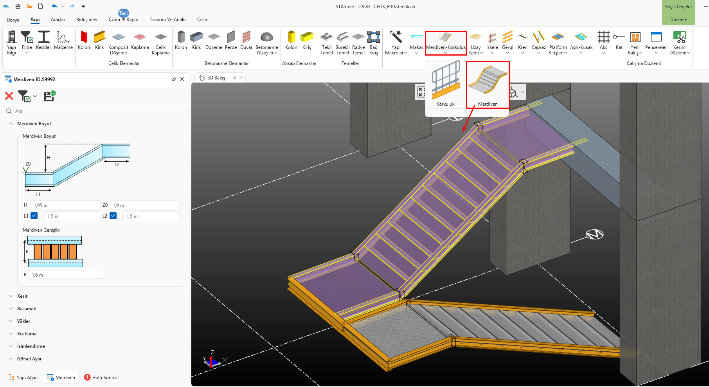Expand the Basamak section
The height and width of the screenshot is (387, 709).
26,309
